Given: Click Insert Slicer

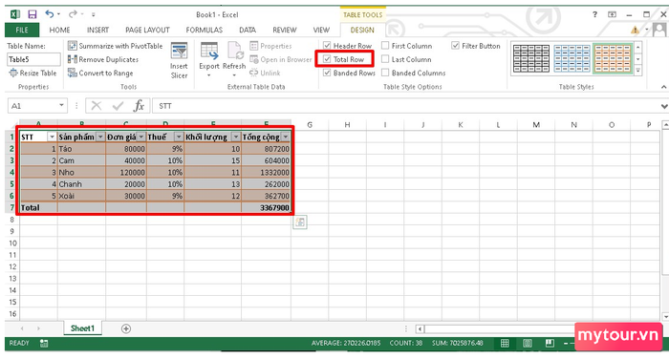Looking at the screenshot, I should pyautogui.click(x=179, y=60).
